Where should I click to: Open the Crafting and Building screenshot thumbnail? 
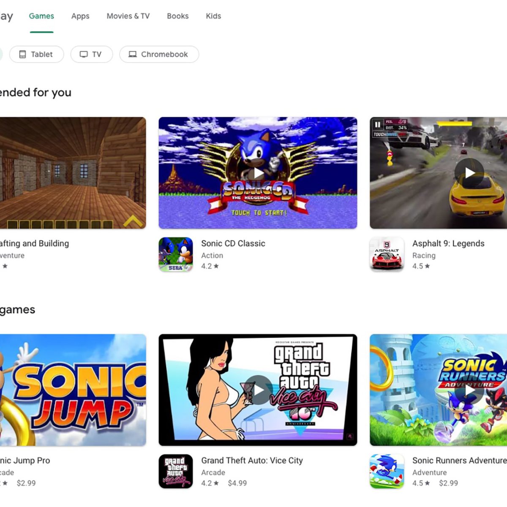tap(73, 173)
